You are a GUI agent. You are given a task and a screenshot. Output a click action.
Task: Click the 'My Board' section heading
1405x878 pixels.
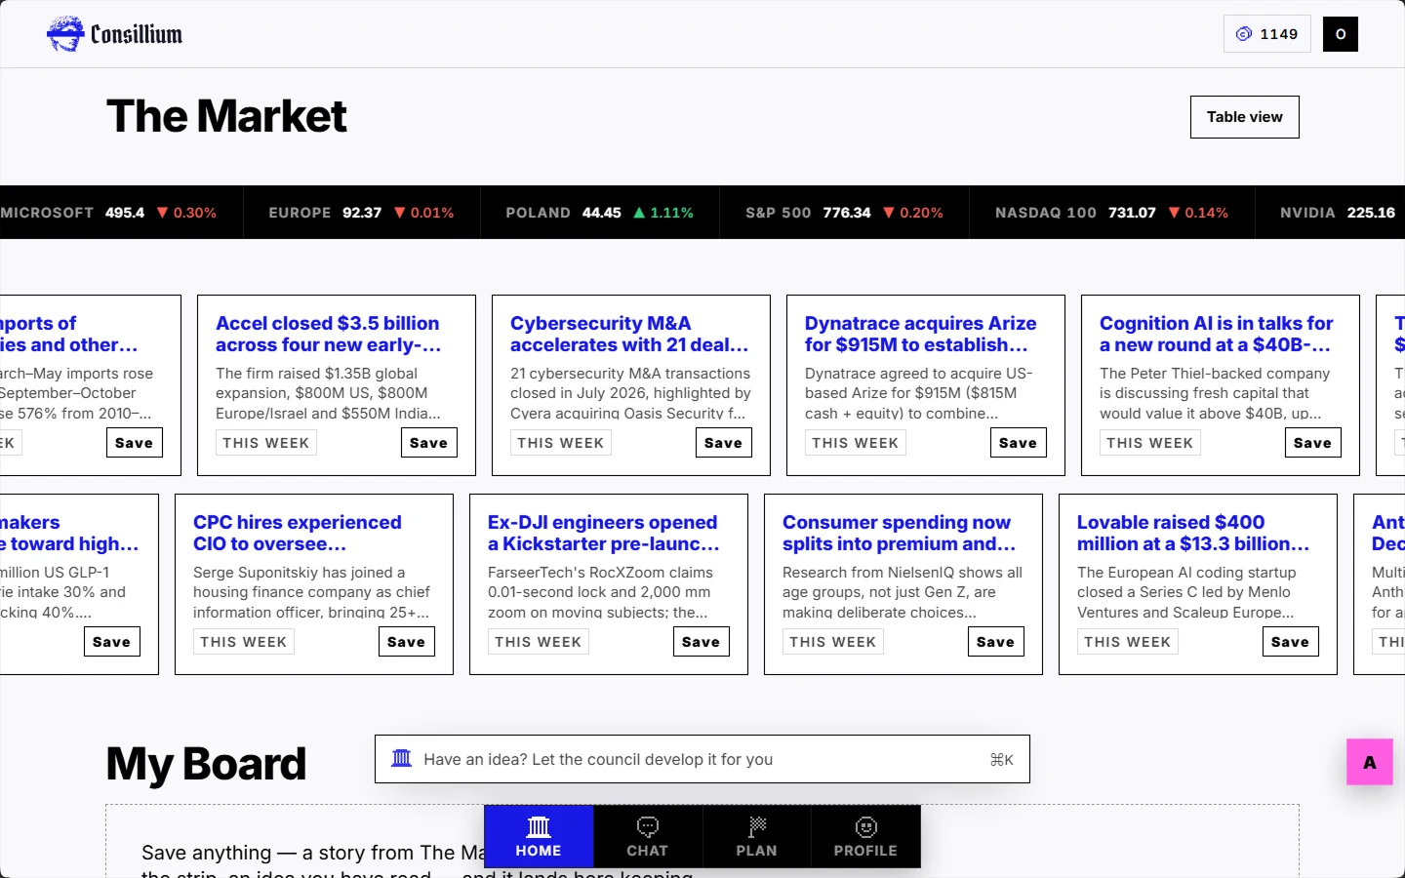206,763
